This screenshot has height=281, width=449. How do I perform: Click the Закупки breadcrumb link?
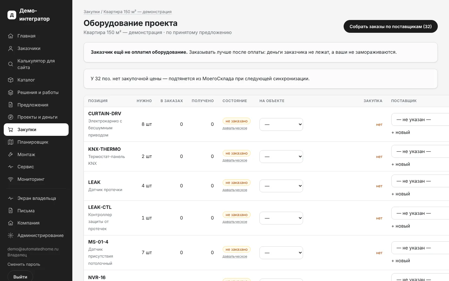92,12
